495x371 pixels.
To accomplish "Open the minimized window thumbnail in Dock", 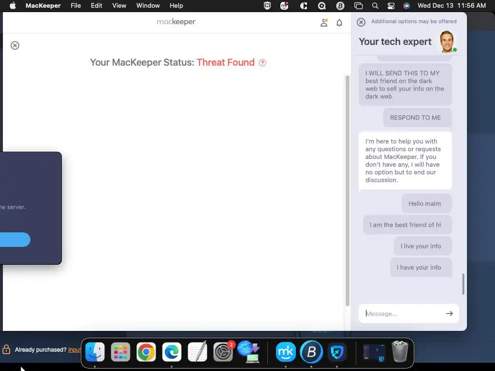I will tap(374, 352).
